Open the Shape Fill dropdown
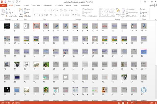The height and width of the screenshot is (104, 157). point(131,9)
